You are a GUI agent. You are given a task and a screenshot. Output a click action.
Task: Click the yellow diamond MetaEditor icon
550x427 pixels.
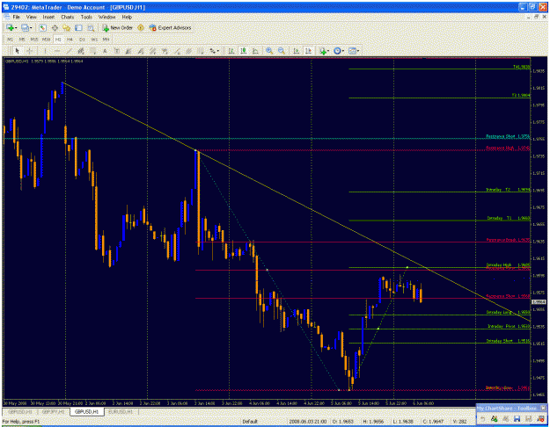(x=141, y=27)
